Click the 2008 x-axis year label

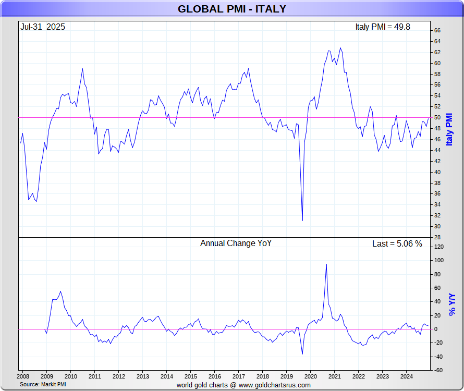click(23, 376)
